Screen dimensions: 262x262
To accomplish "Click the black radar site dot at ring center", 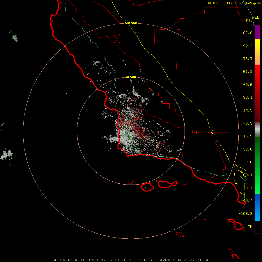I will point(131,131).
